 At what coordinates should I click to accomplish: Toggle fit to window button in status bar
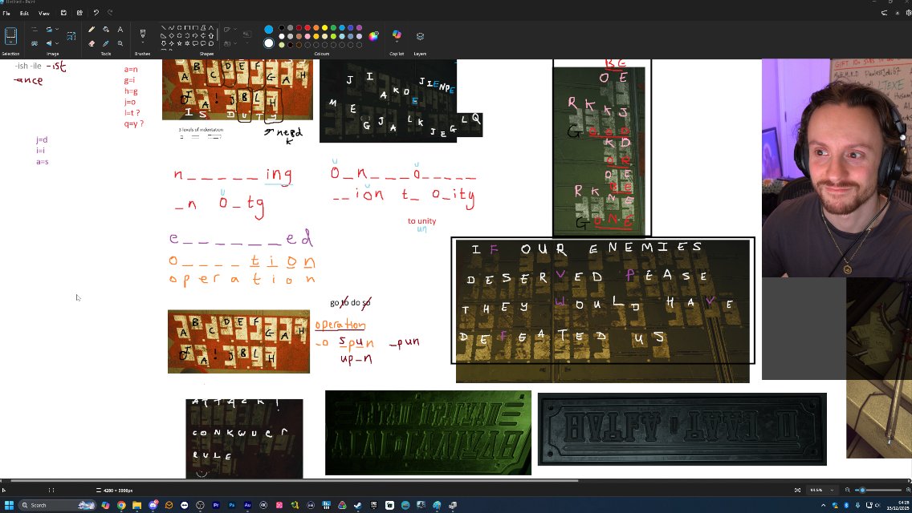(797, 491)
